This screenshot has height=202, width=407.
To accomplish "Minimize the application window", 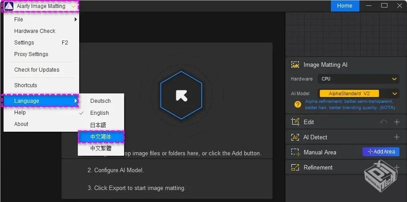I will (x=369, y=6).
